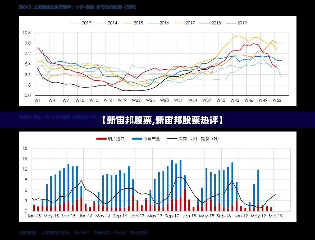Click the 图063 chart title text
315x240 pixels.
click(x=78, y=7)
